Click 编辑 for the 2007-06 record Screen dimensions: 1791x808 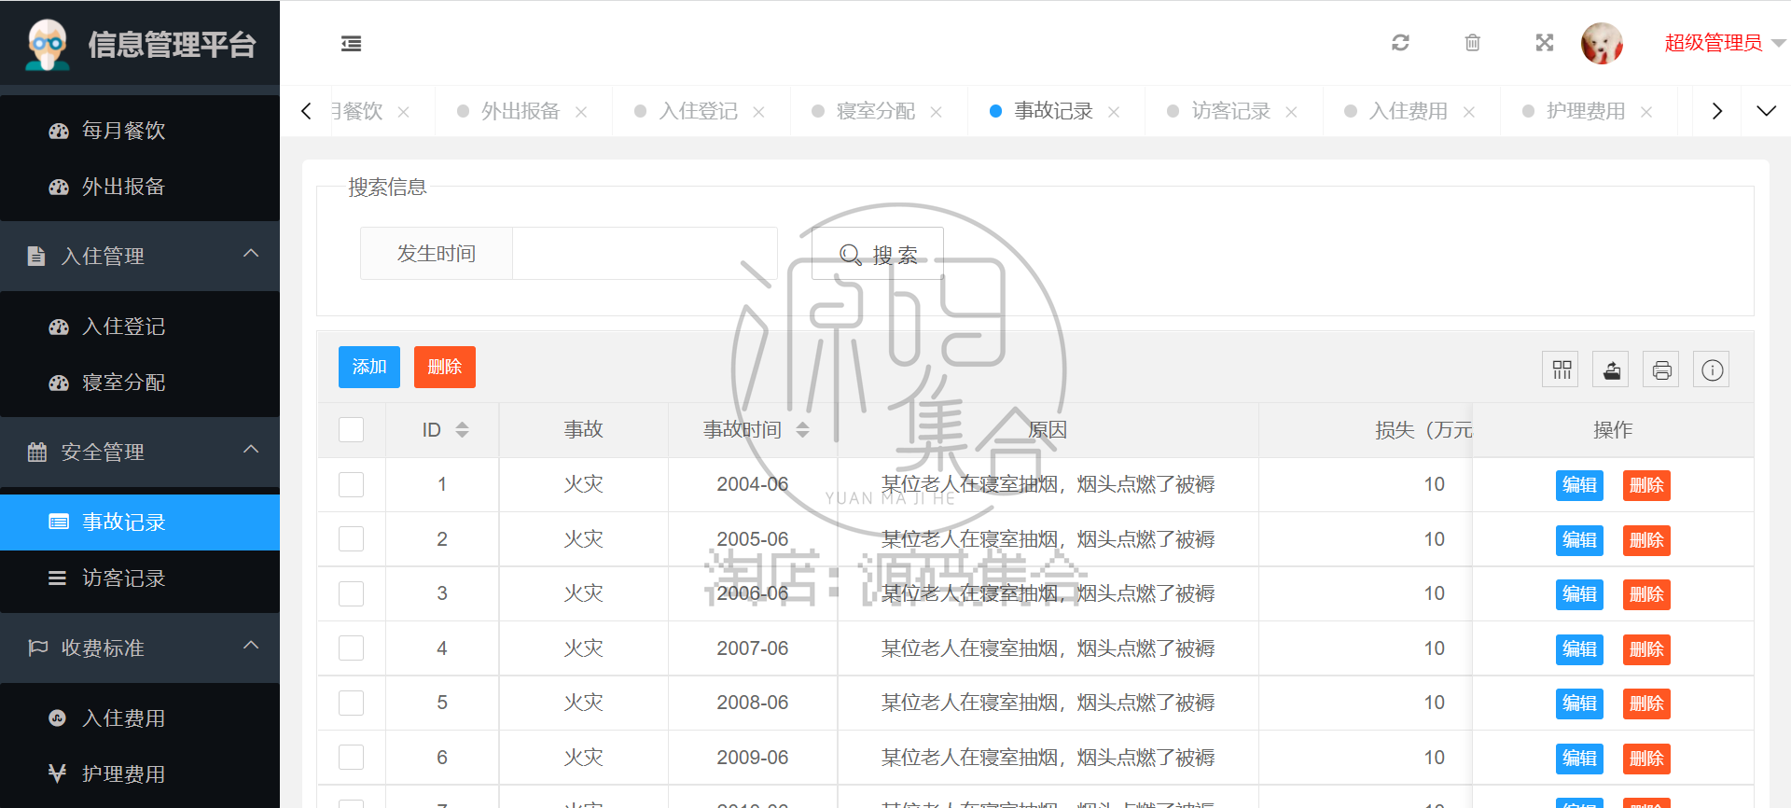pos(1579,649)
